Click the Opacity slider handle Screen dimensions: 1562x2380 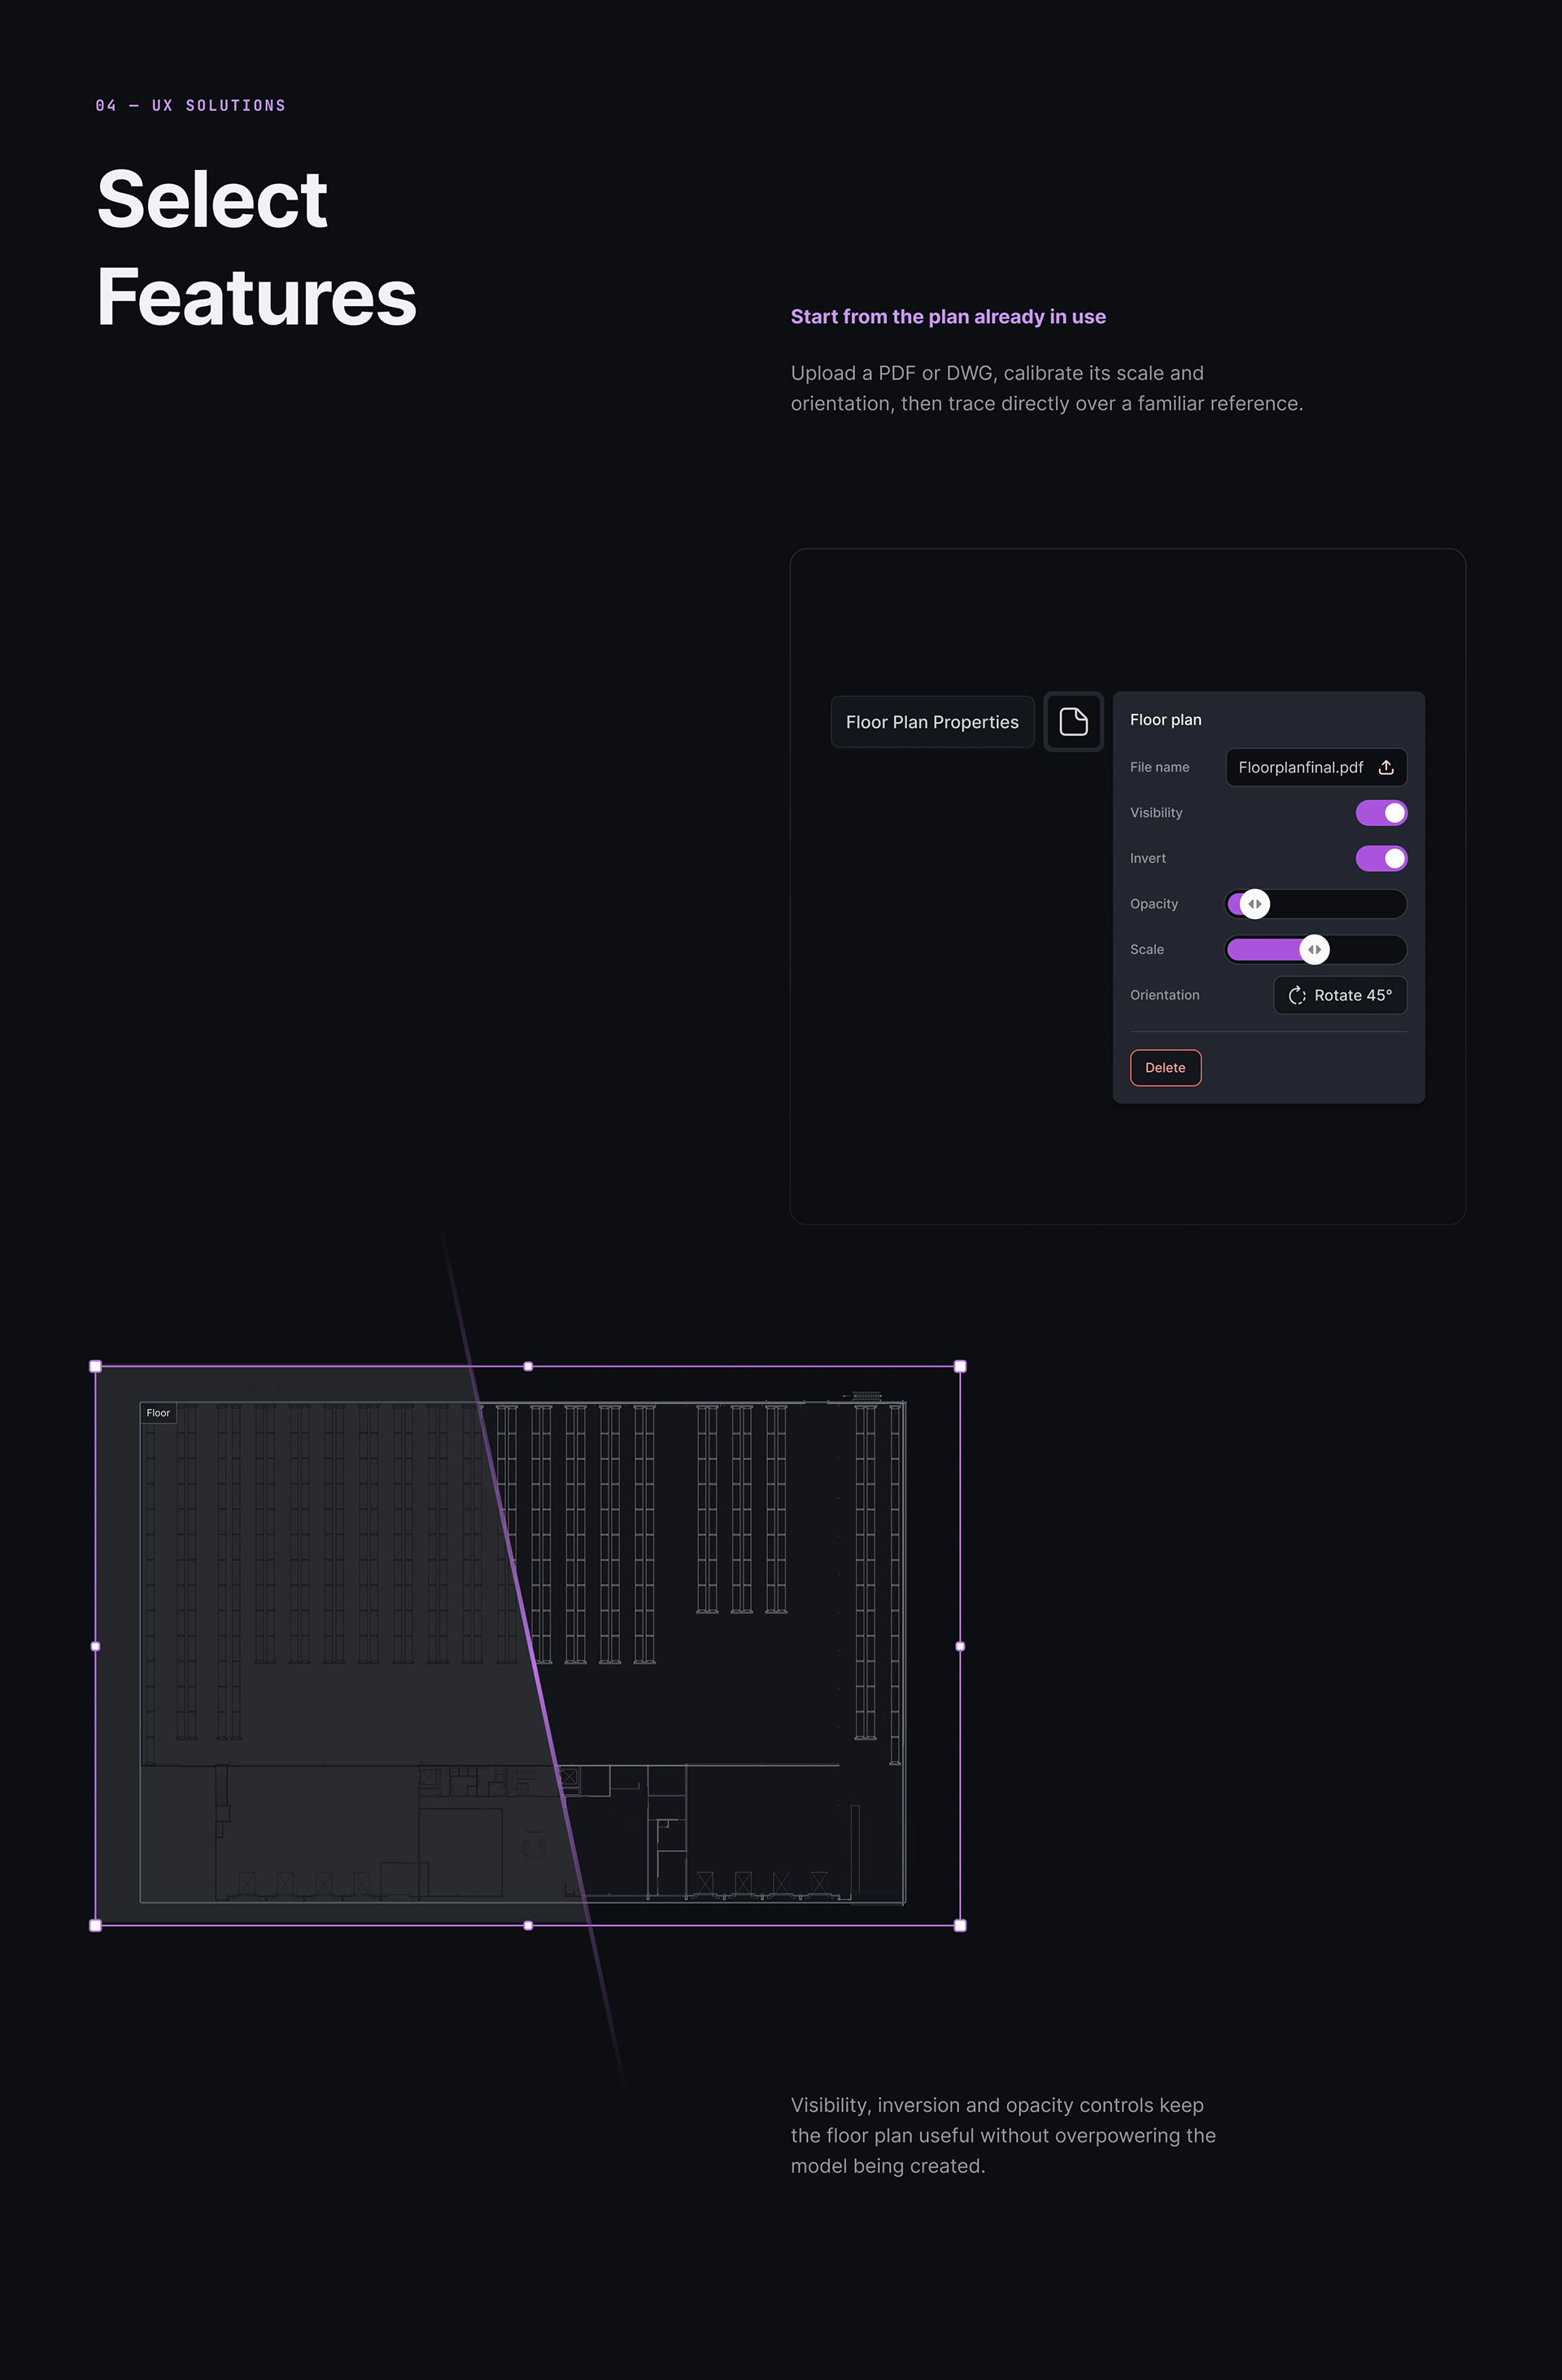1255,904
